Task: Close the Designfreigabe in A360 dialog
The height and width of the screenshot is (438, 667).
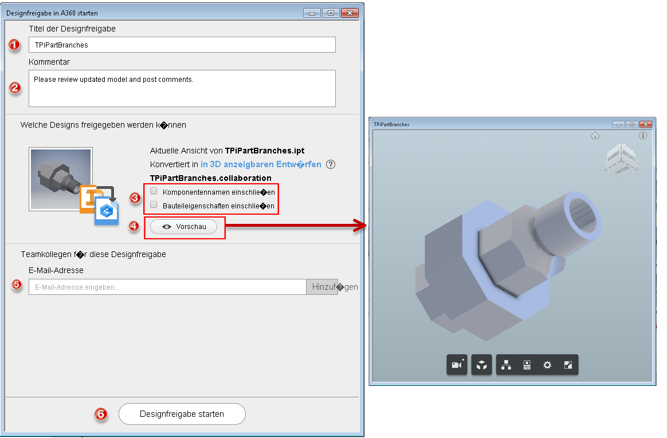Action: (x=350, y=13)
